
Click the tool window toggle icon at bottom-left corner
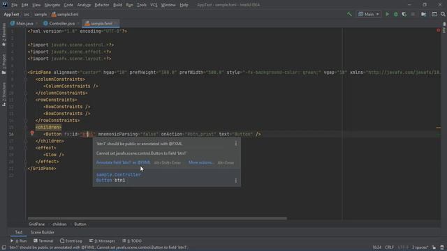click(x=3, y=248)
